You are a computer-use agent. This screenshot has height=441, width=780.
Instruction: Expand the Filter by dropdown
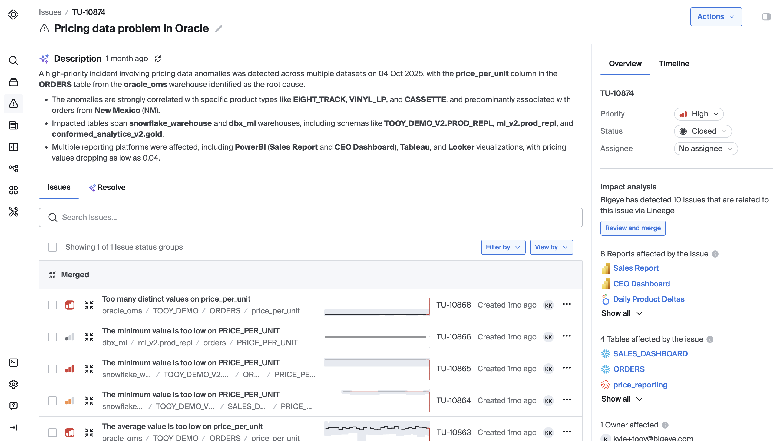click(503, 247)
